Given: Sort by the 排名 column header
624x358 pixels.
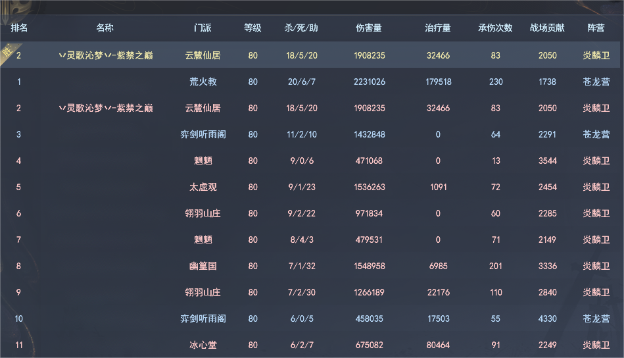Looking at the screenshot, I should point(19,28).
